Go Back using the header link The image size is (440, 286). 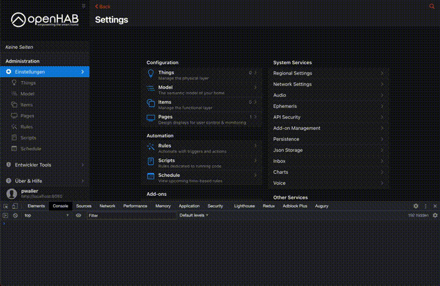[103, 7]
